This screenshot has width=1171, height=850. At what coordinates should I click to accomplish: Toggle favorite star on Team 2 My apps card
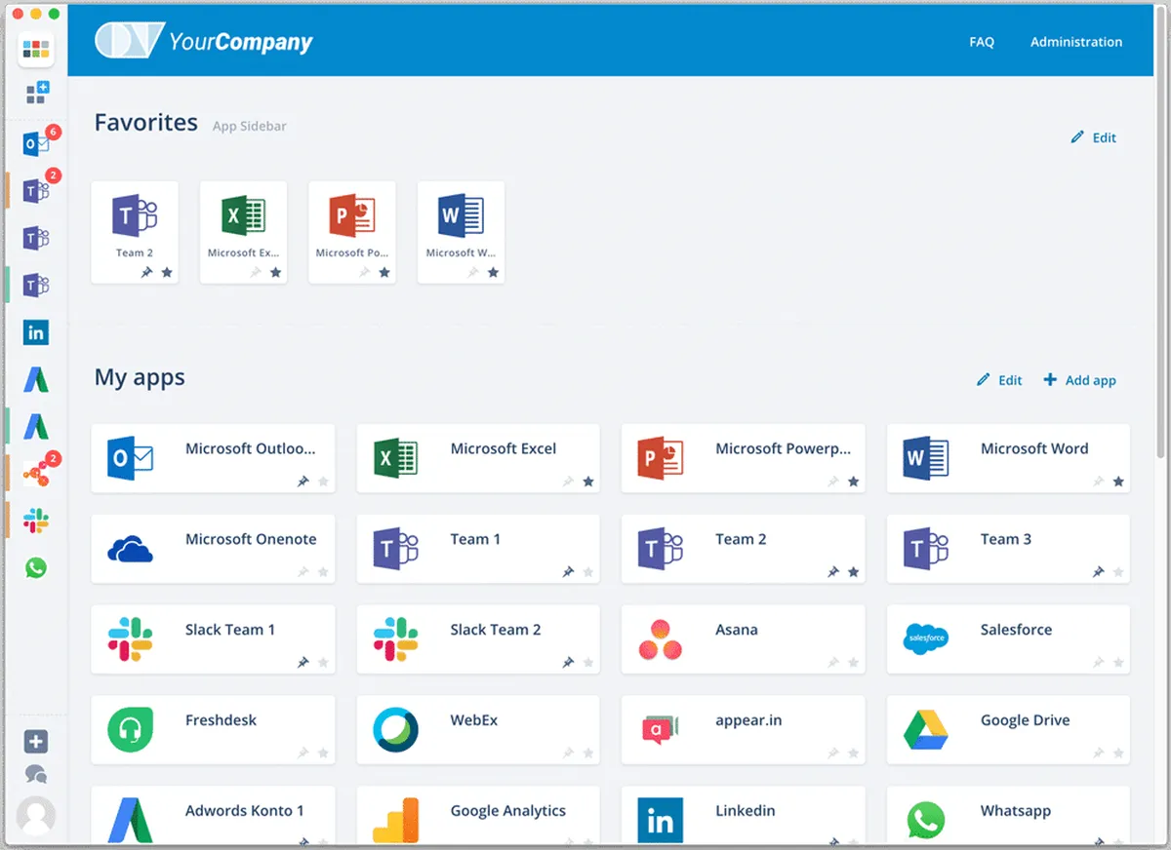pos(854,572)
